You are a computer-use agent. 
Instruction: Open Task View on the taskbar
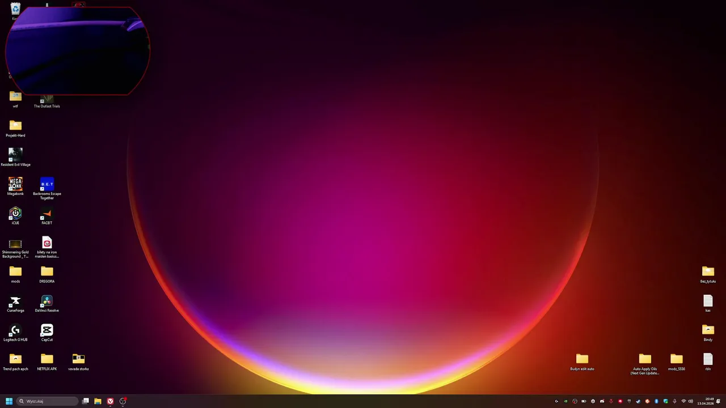[86, 401]
